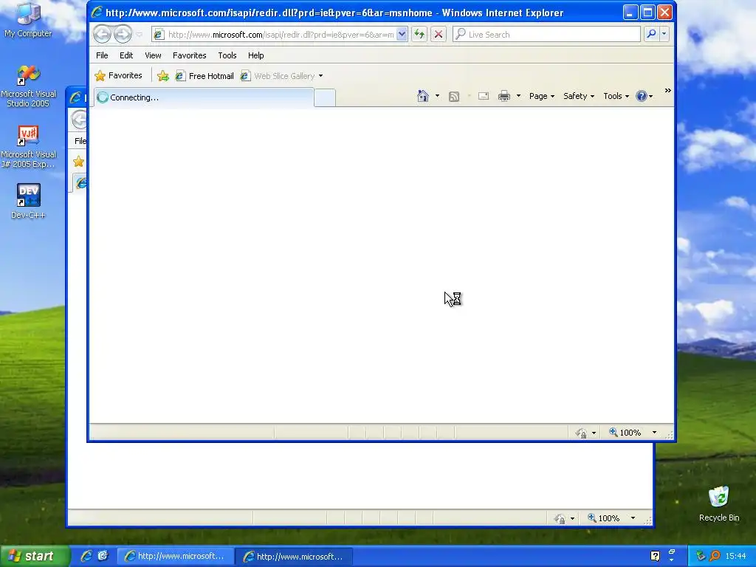Viewport: 756px width, 567px height.
Task: Expand zoom level dropdown arrow in front window
Action: pyautogui.click(x=654, y=433)
